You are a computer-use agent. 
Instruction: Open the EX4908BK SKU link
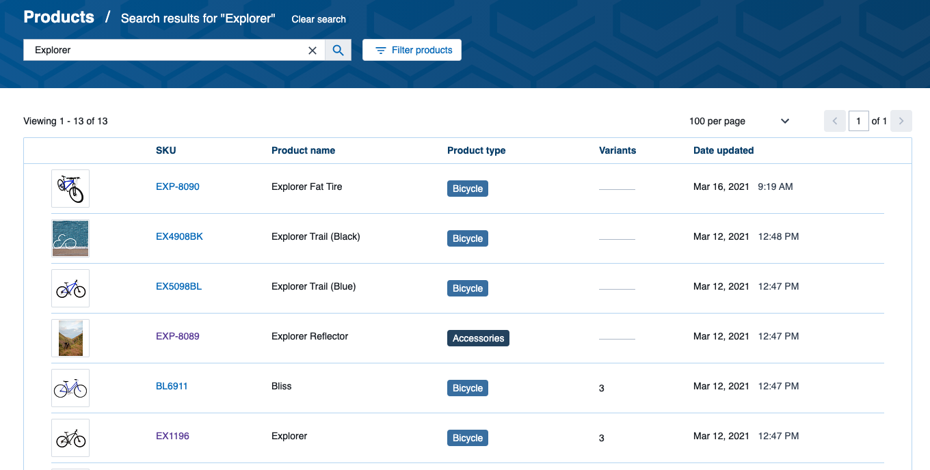(x=179, y=236)
